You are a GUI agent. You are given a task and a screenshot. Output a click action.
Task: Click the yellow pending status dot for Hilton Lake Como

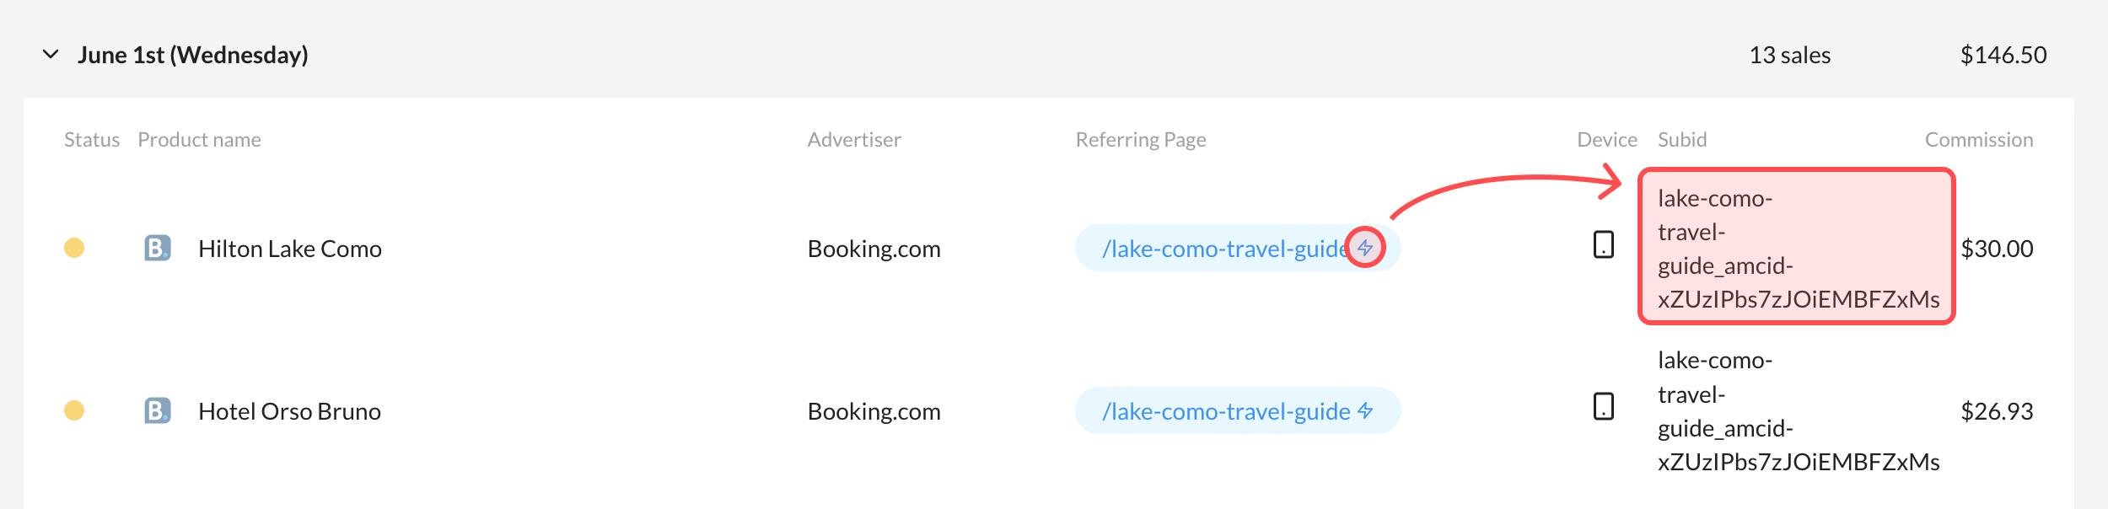pos(74,248)
